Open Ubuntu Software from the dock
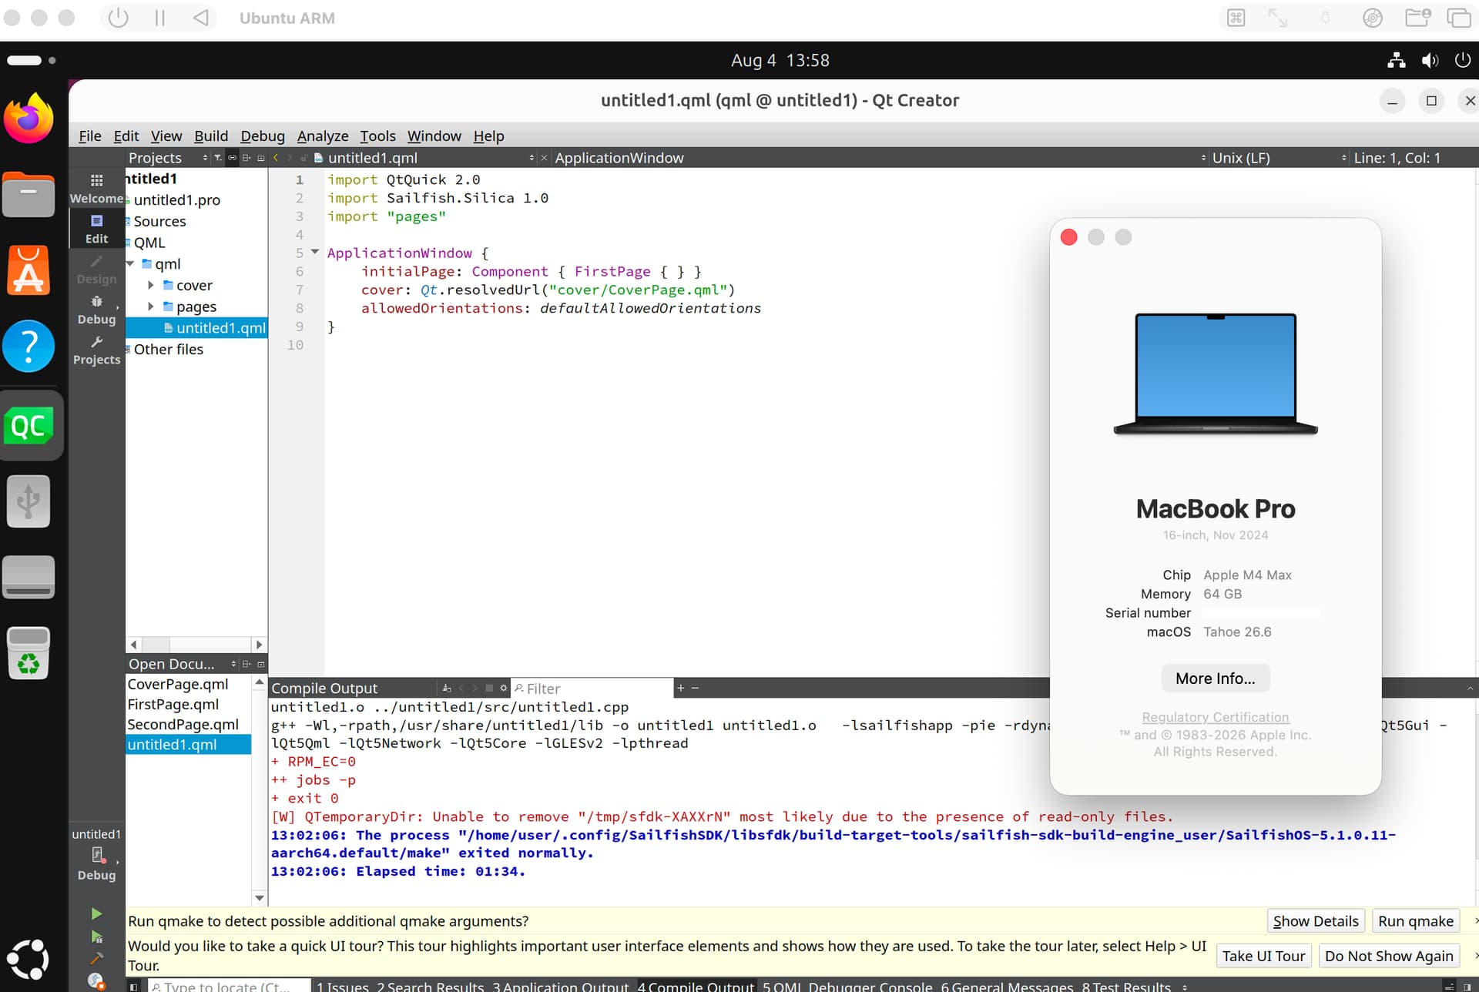 [29, 270]
